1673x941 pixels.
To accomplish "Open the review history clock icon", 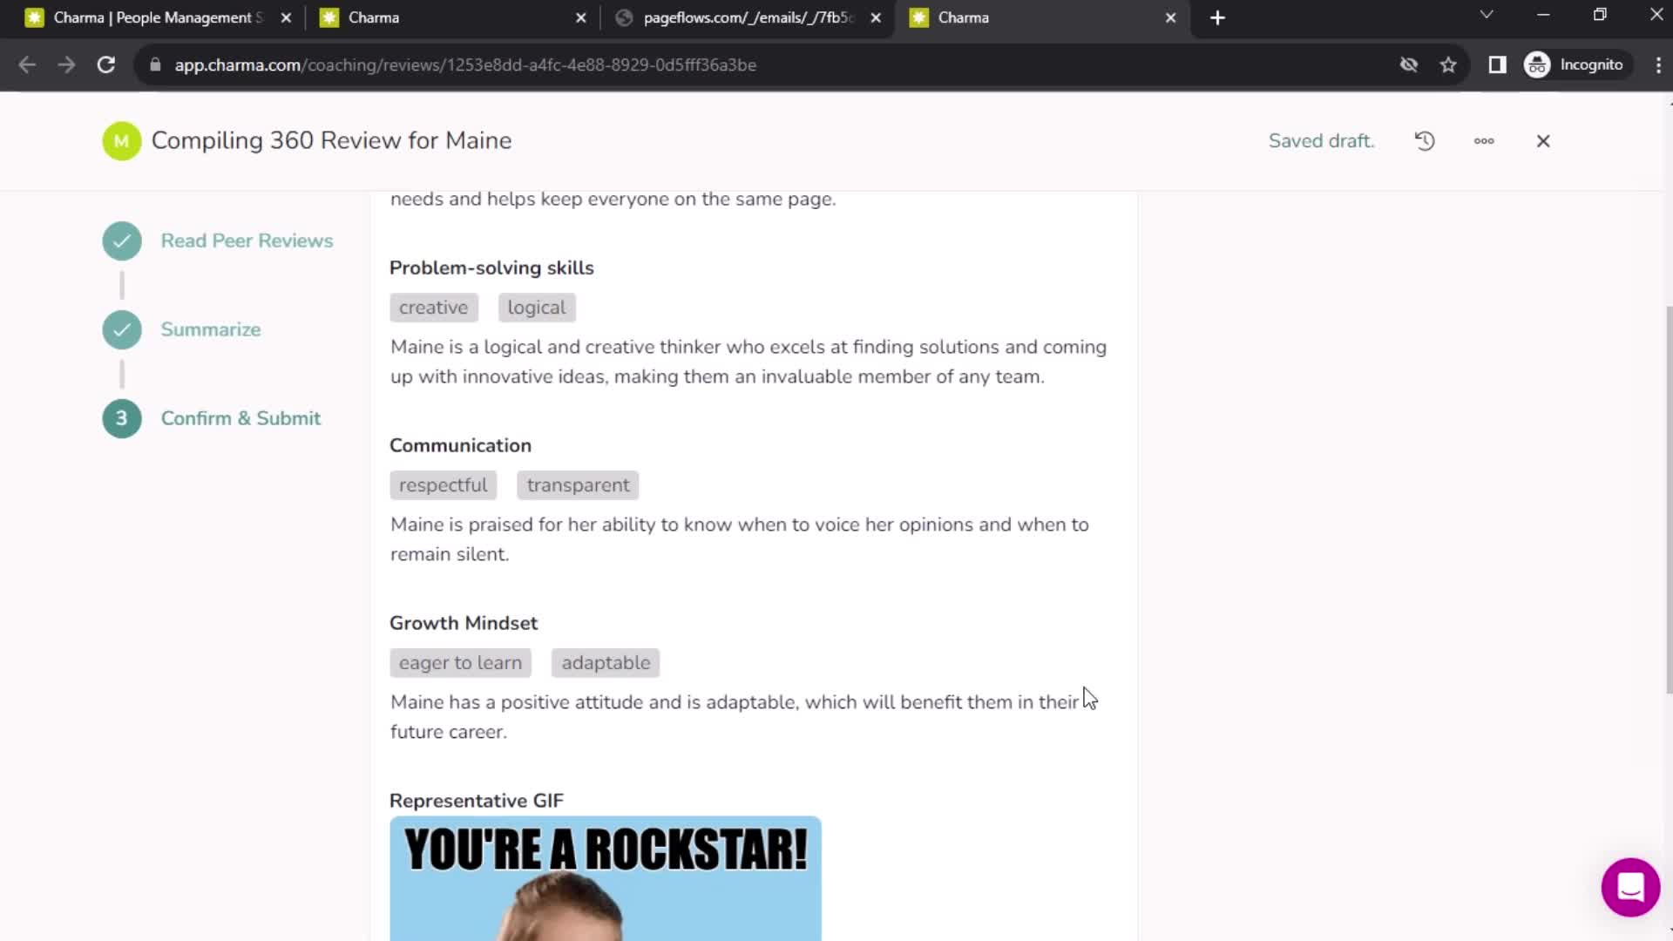I will pos(1425,141).
